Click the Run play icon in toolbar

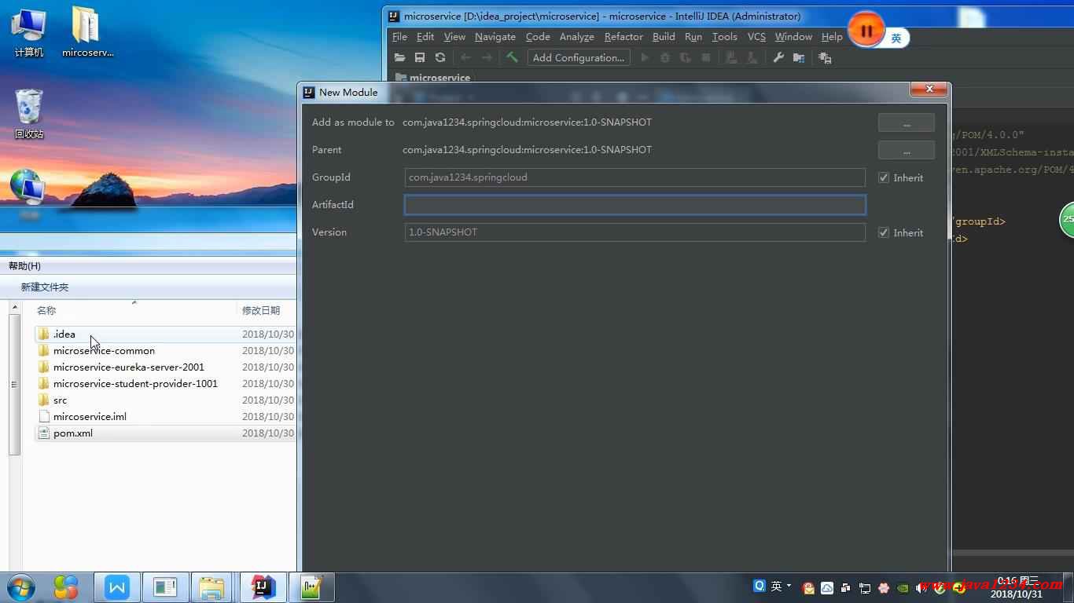645,57
